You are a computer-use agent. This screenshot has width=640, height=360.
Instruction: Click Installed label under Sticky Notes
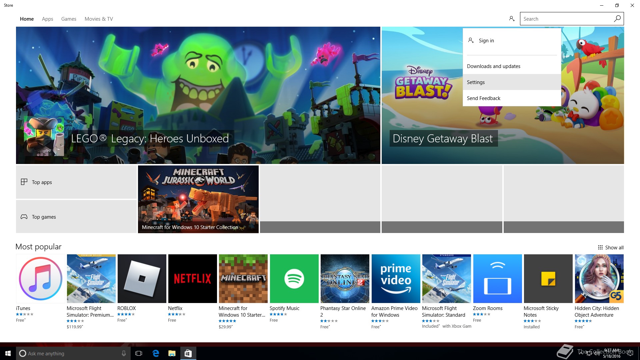[531, 327]
